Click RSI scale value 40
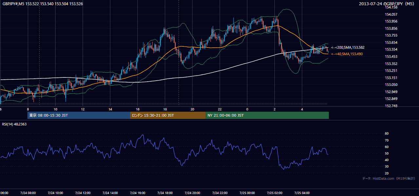This screenshot has height=196, width=419. point(387,160)
